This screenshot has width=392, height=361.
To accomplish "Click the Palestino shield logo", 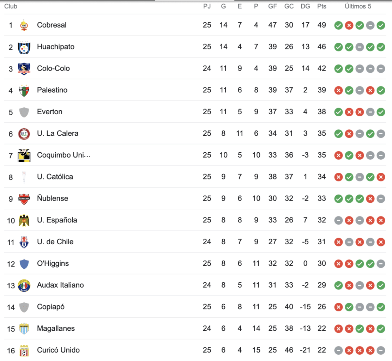I will (24, 90).
